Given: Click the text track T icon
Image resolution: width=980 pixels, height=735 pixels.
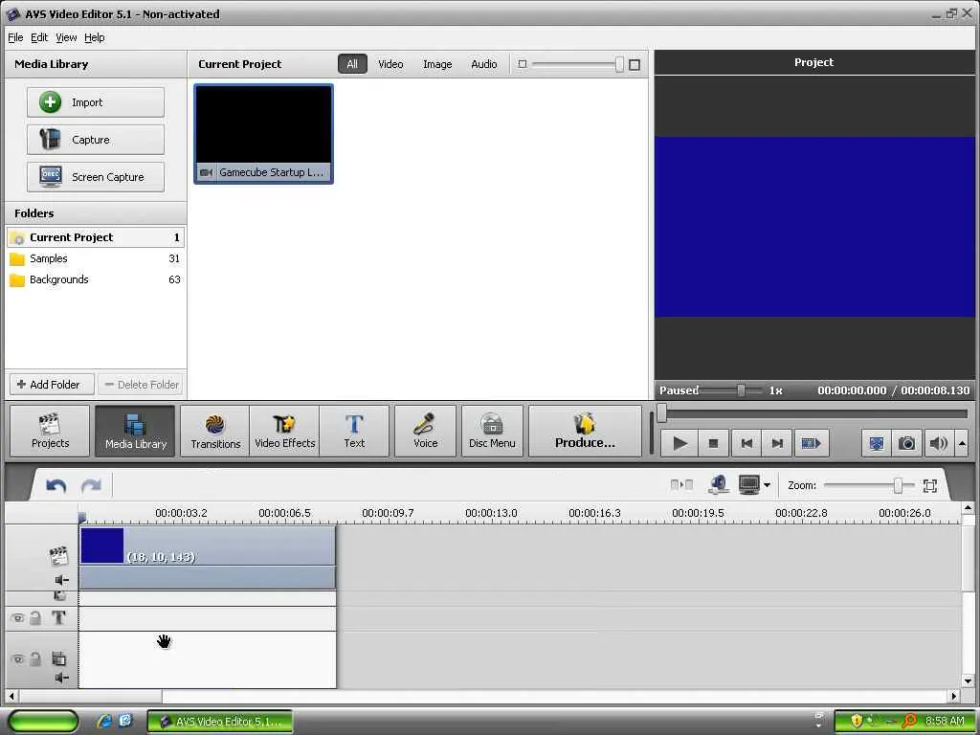Looking at the screenshot, I should tap(58, 618).
